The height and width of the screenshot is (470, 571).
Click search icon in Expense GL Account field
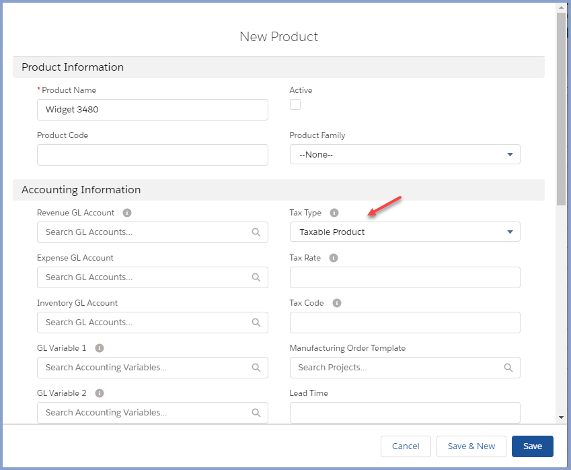point(256,277)
